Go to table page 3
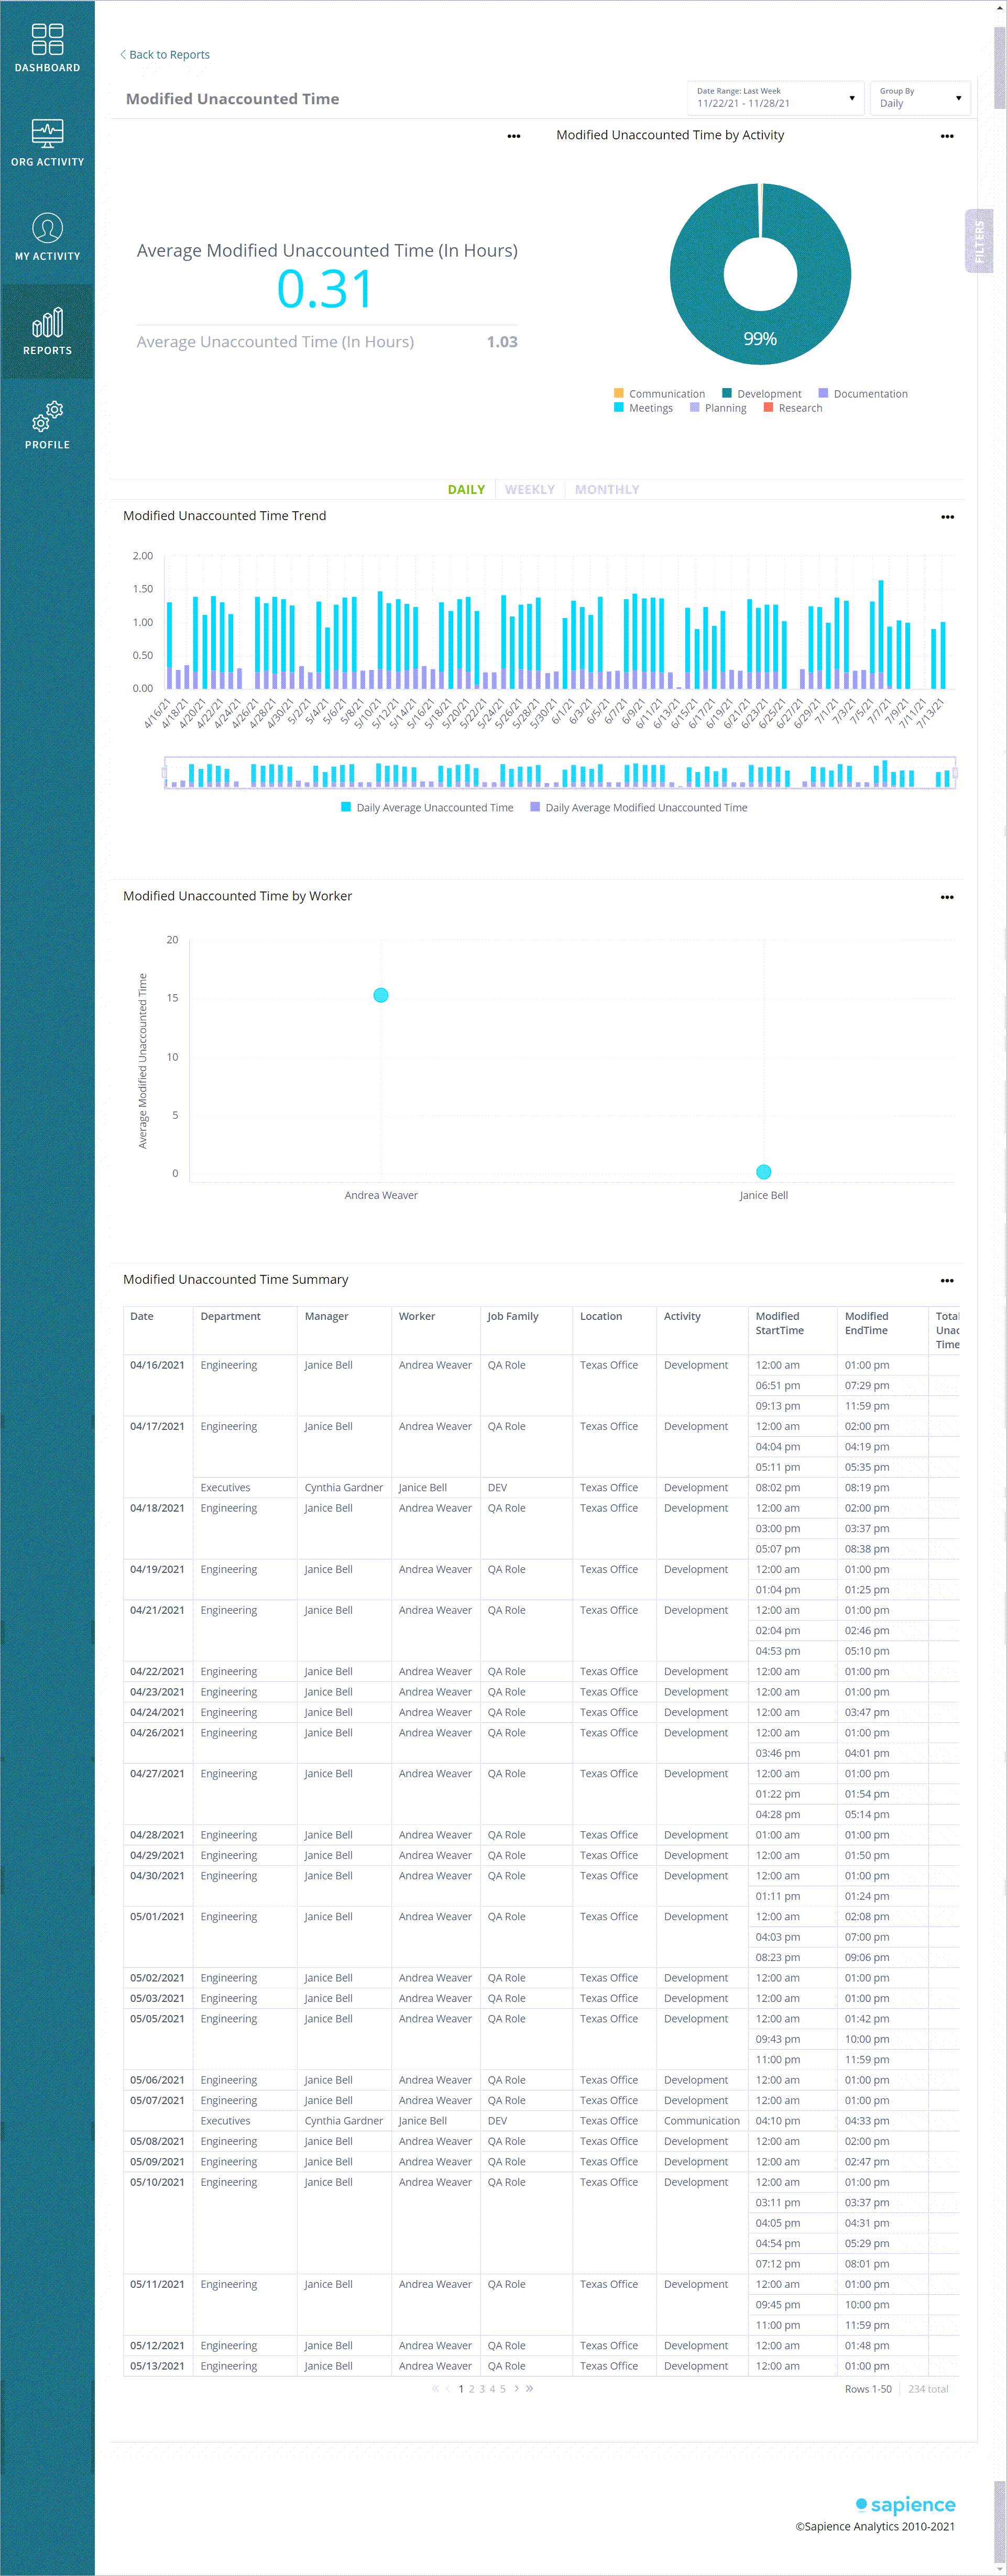 [x=482, y=2389]
